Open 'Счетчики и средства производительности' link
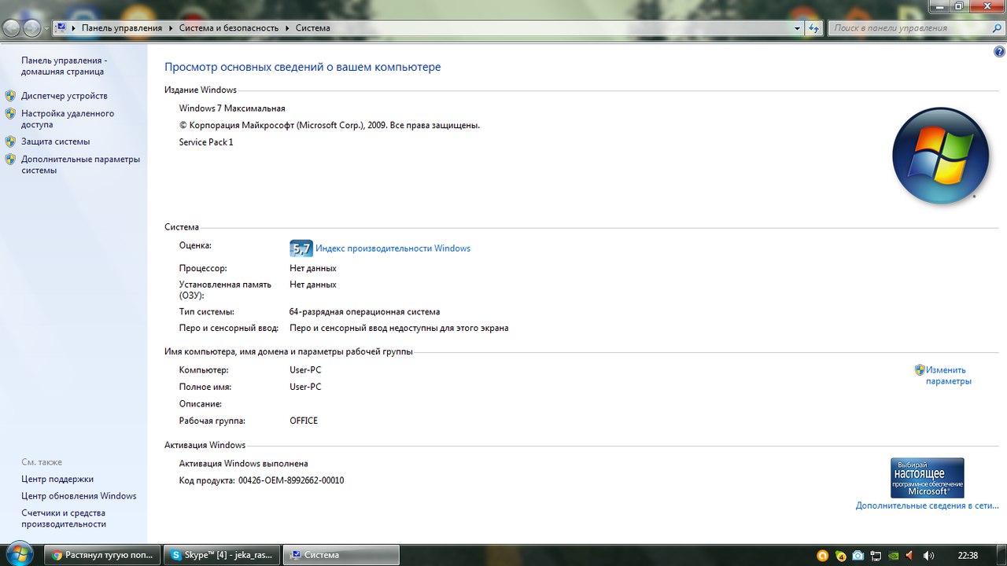The height and width of the screenshot is (566, 1007). pyautogui.click(x=64, y=518)
